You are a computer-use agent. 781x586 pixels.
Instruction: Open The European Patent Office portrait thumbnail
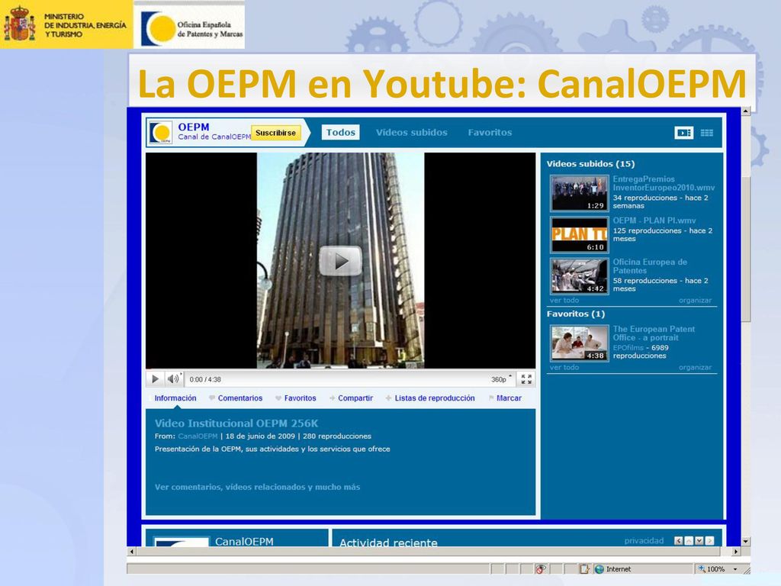(x=580, y=343)
